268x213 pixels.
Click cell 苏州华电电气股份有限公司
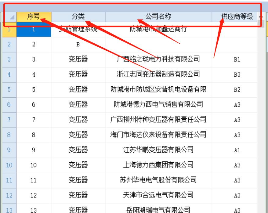pyautogui.click(x=159, y=180)
